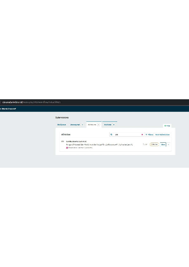Screen dimensions: 189x267
Task: Click the New Submission button
Action: click(162, 135)
